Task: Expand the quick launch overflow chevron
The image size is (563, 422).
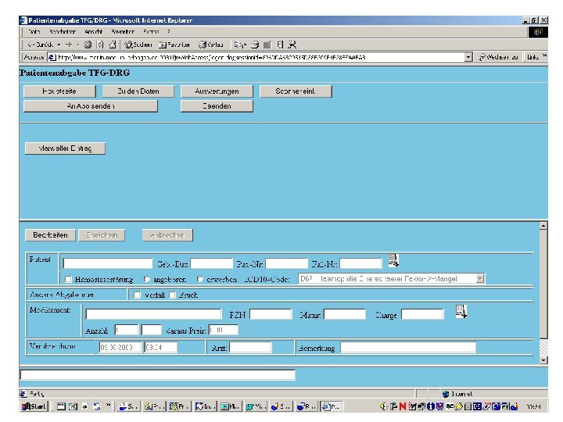Action: click(109, 406)
